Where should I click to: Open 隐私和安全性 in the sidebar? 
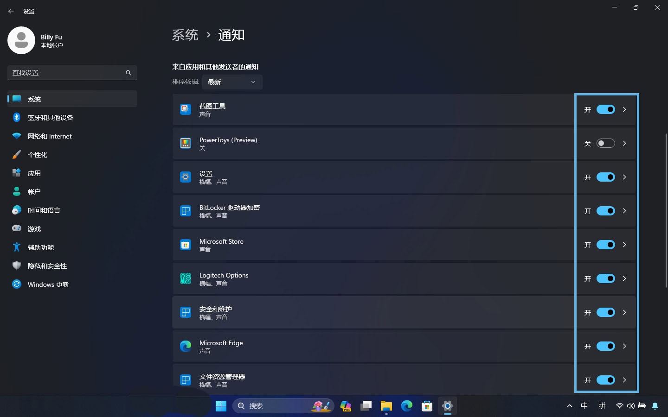[x=47, y=266]
